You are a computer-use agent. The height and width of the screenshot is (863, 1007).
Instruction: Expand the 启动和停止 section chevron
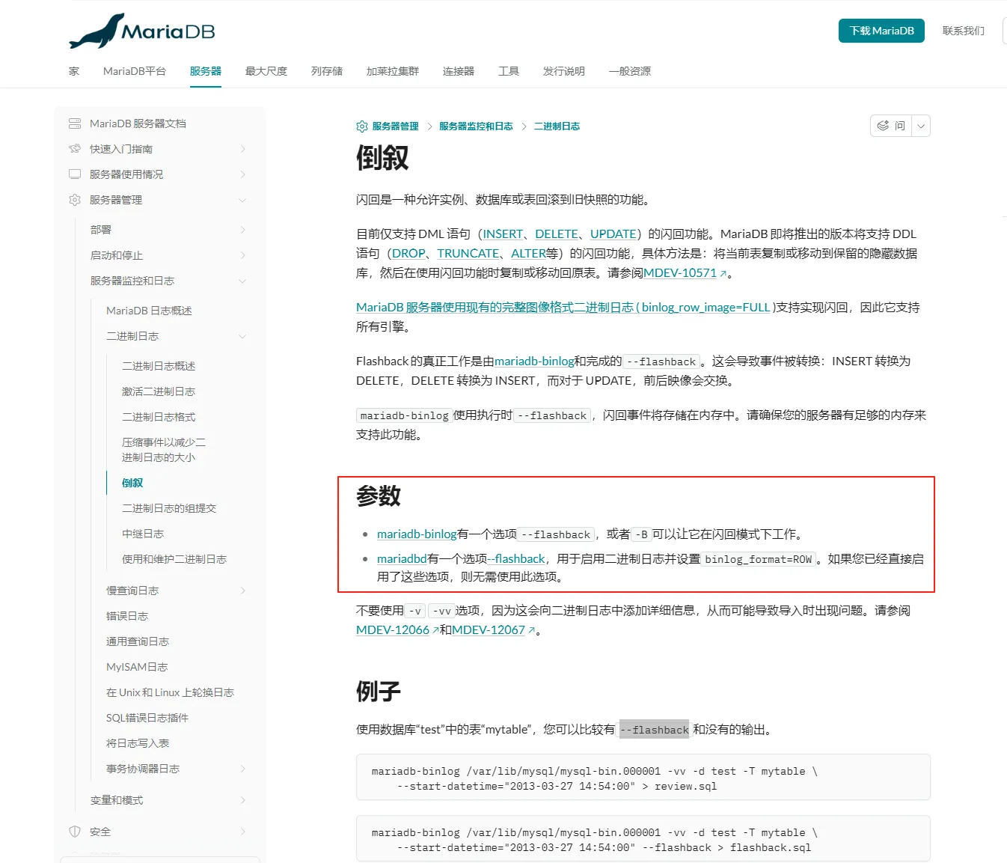coord(242,255)
